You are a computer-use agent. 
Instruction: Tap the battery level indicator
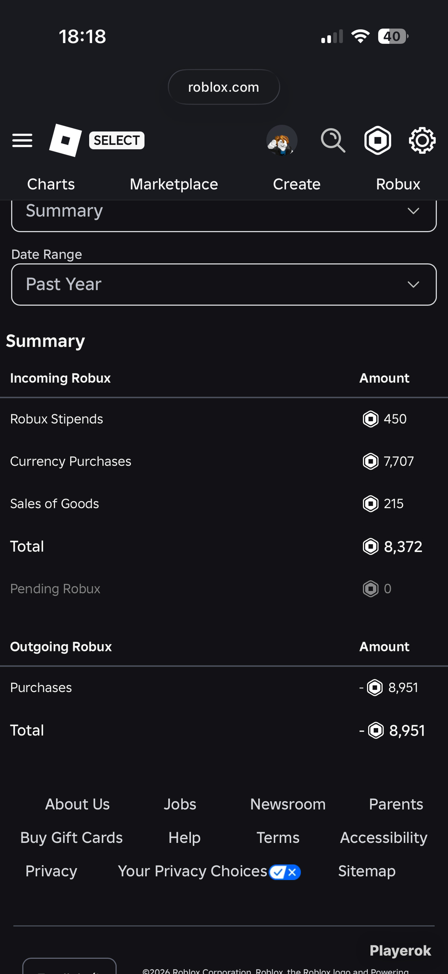[393, 36]
